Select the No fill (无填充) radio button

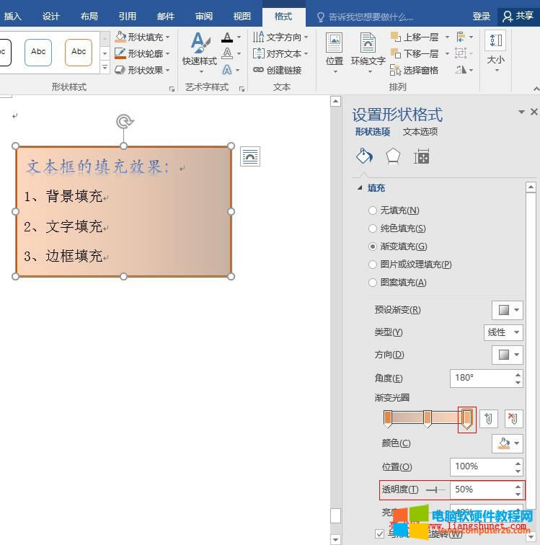coord(373,211)
